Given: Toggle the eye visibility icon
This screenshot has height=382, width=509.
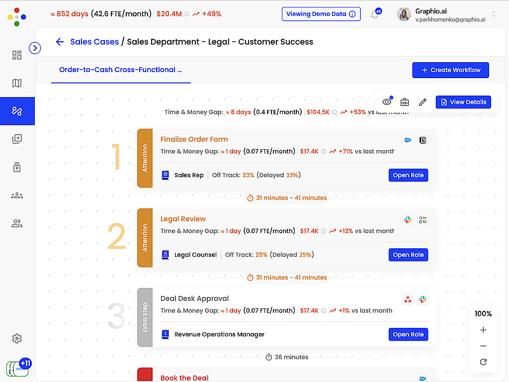Looking at the screenshot, I should click(387, 102).
